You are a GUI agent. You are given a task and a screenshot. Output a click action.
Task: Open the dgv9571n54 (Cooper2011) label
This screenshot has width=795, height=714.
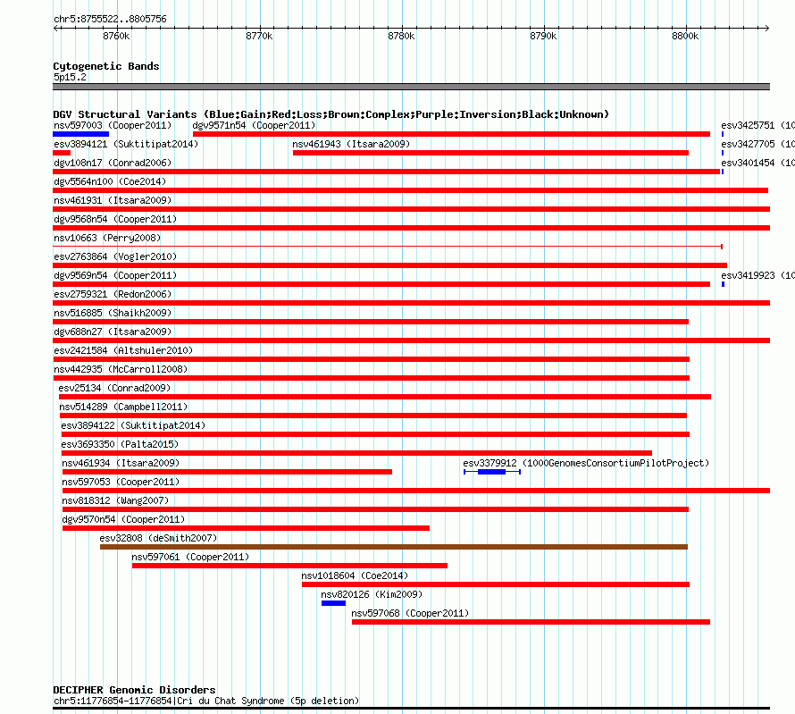click(x=254, y=125)
